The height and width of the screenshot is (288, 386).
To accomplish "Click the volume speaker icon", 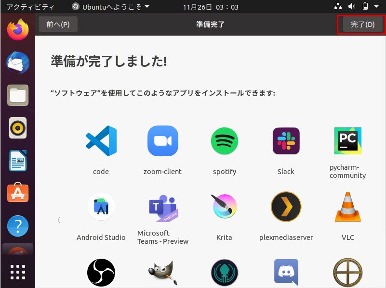I will pyautogui.click(x=351, y=6).
